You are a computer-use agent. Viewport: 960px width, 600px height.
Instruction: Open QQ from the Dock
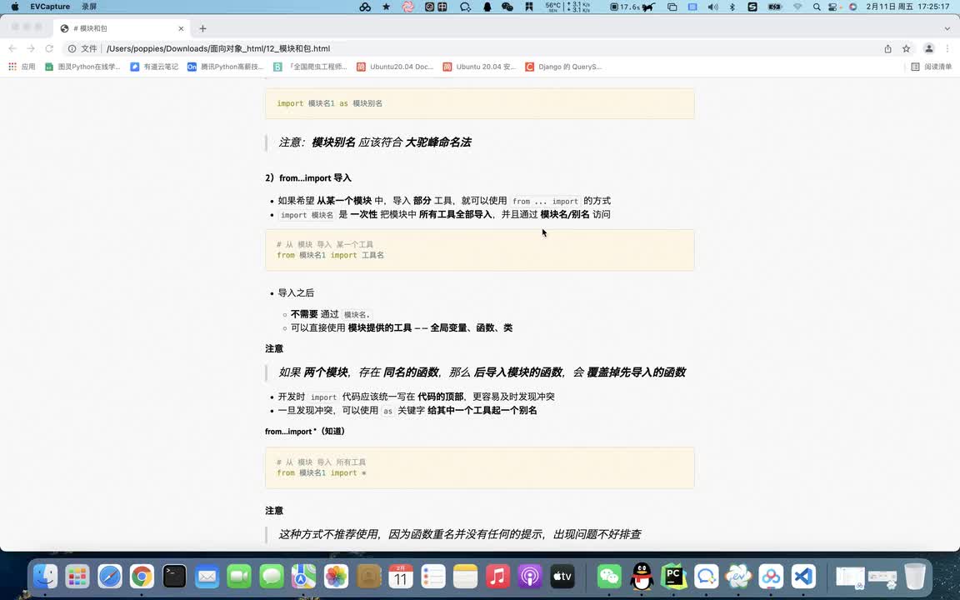642,576
